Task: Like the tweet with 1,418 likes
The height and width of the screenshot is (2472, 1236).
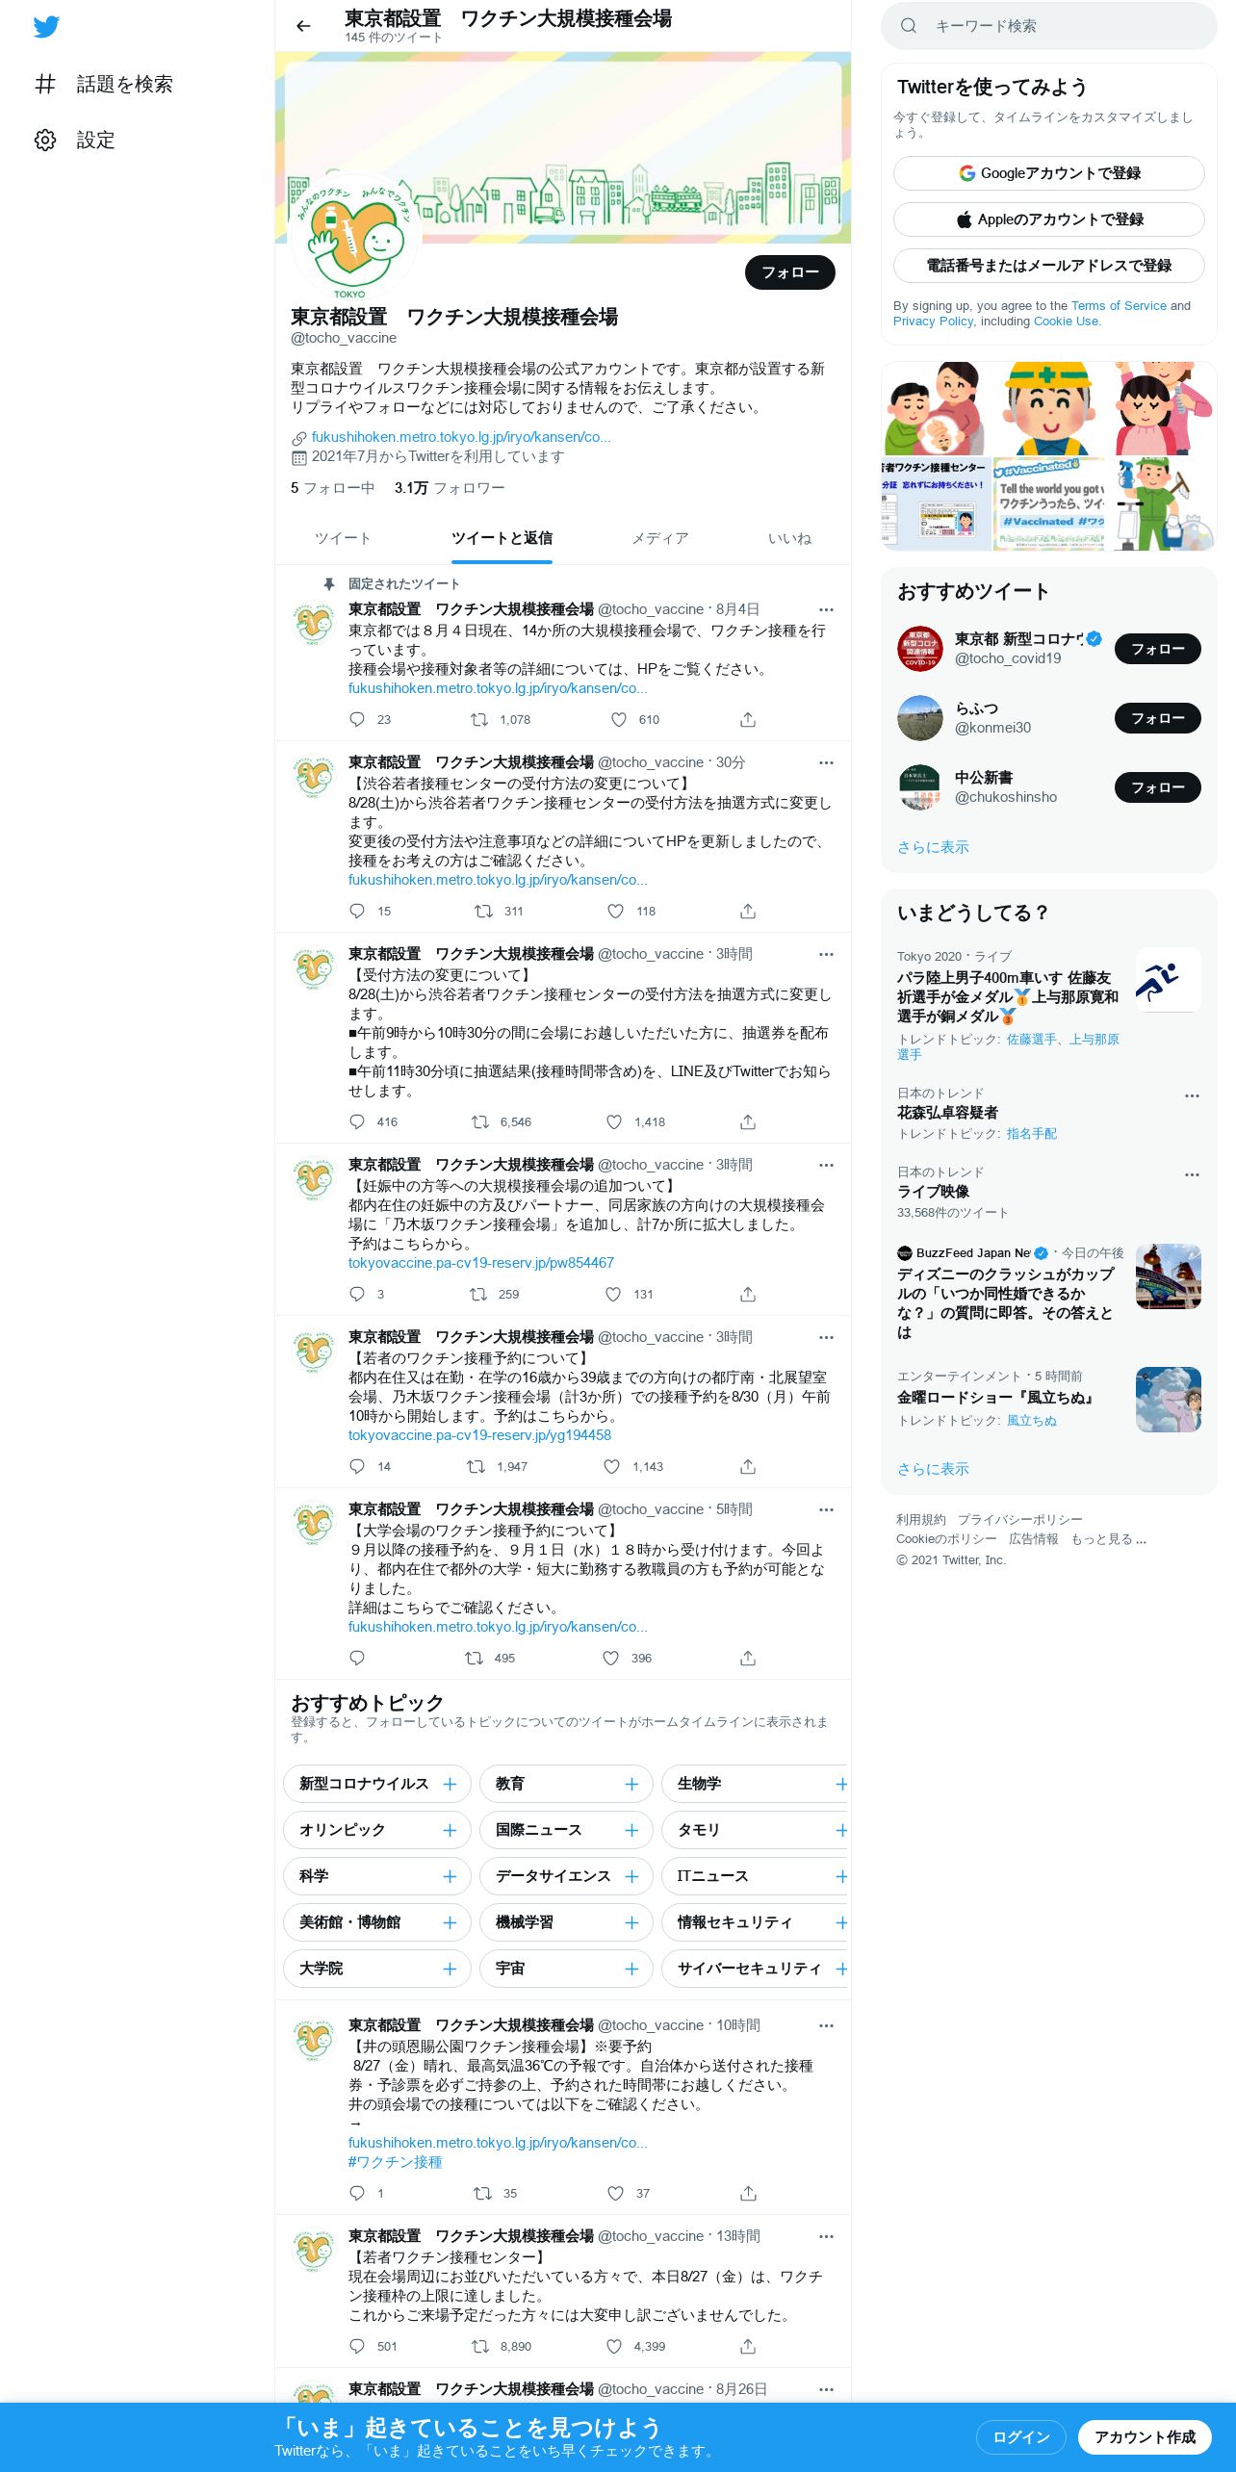Action: (614, 1121)
